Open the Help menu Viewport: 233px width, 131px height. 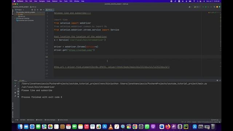click(83, 1)
